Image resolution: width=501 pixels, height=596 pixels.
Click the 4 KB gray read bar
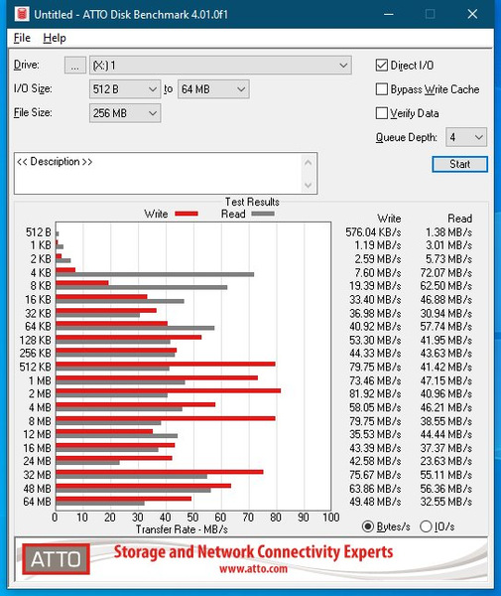point(155,274)
